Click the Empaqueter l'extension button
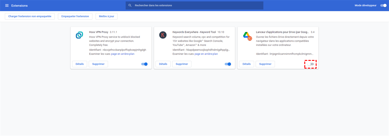 click(75, 16)
